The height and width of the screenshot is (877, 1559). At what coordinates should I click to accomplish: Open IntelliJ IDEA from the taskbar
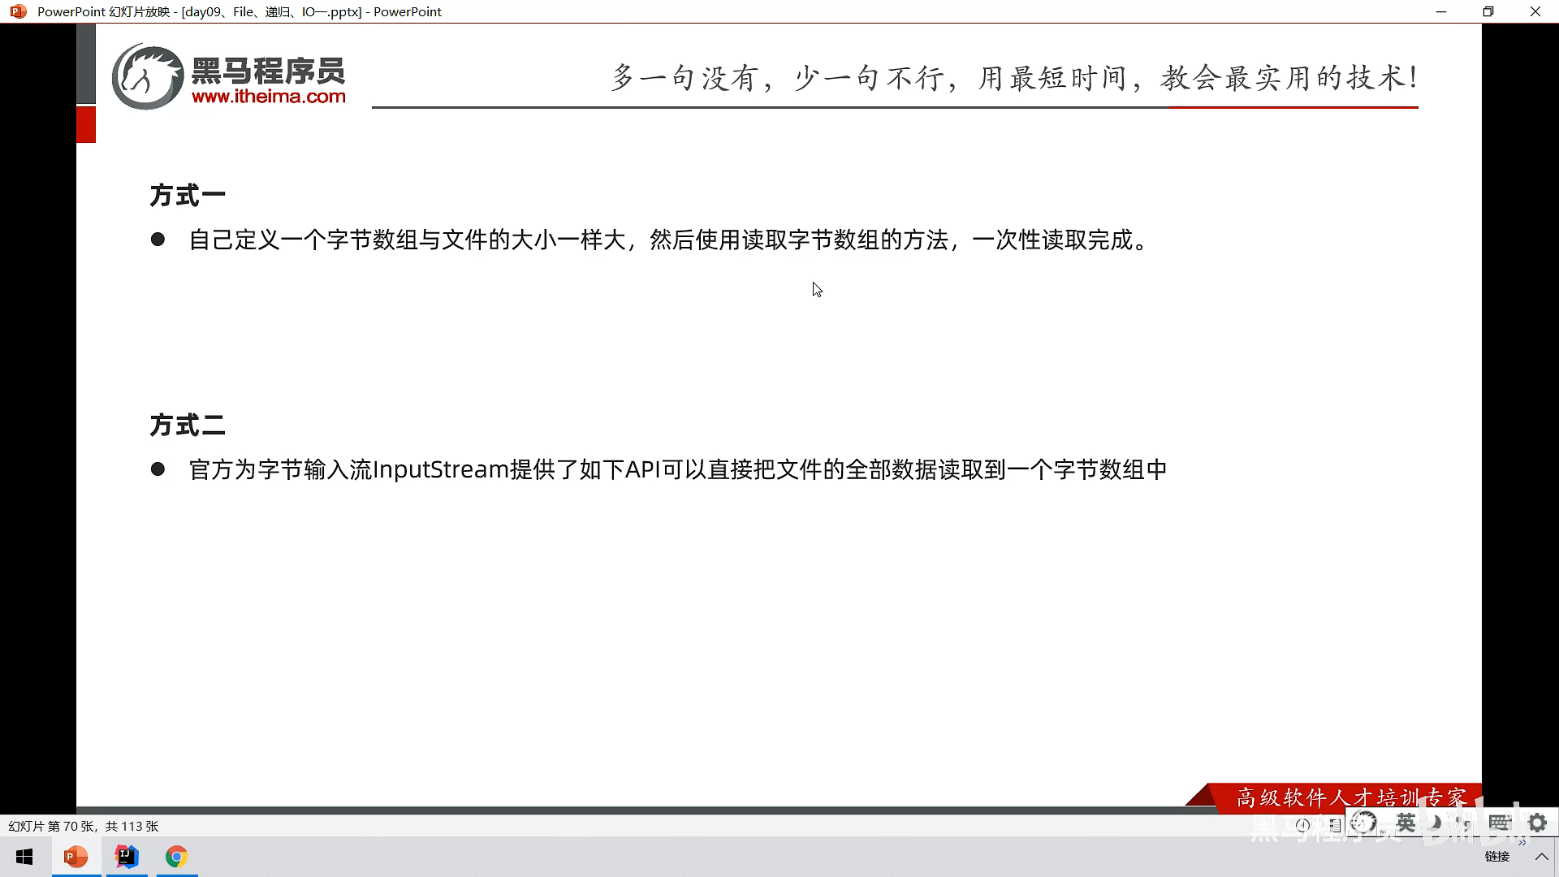tap(127, 857)
